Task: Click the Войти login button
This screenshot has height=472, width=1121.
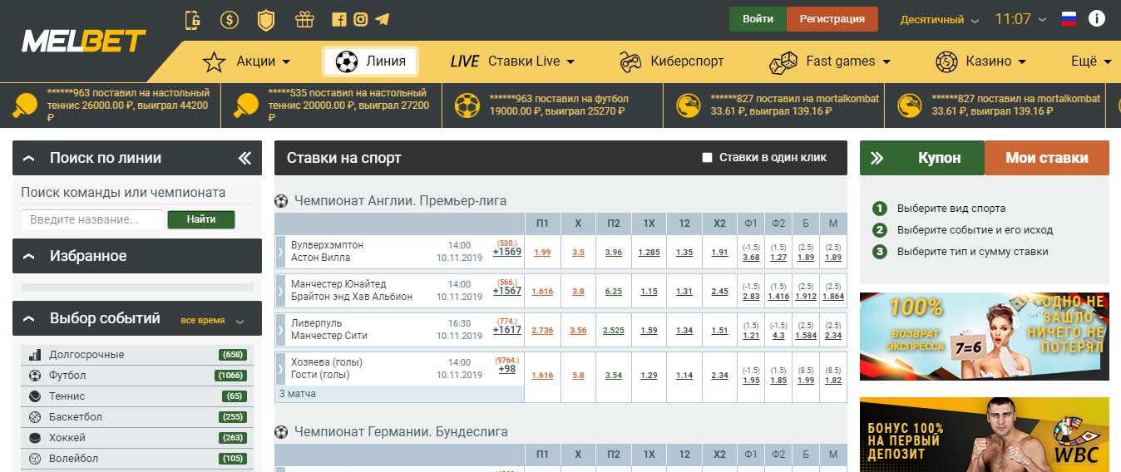Action: click(758, 19)
